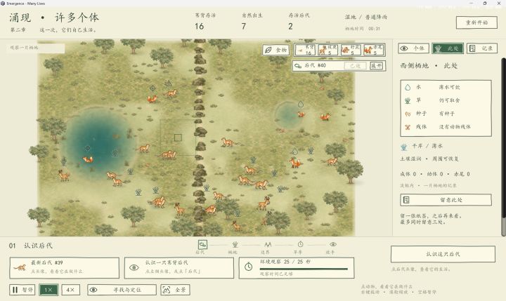Click the 全景 panorama button
This screenshot has width=506, height=301.
(x=175, y=290)
